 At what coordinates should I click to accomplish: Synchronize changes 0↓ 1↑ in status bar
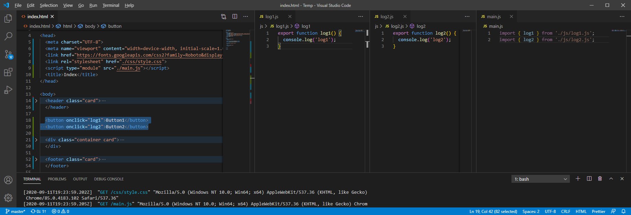38,211
